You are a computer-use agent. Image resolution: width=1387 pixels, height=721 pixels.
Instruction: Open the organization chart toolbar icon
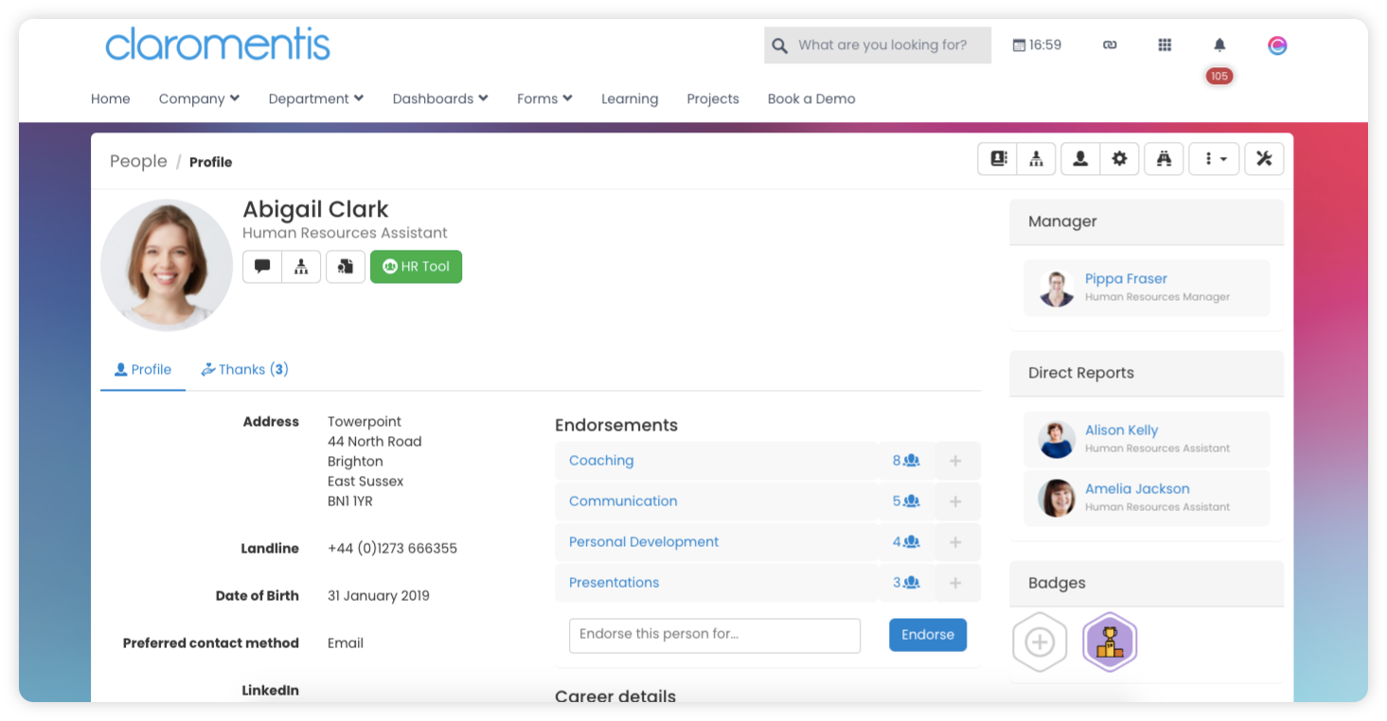click(1036, 158)
